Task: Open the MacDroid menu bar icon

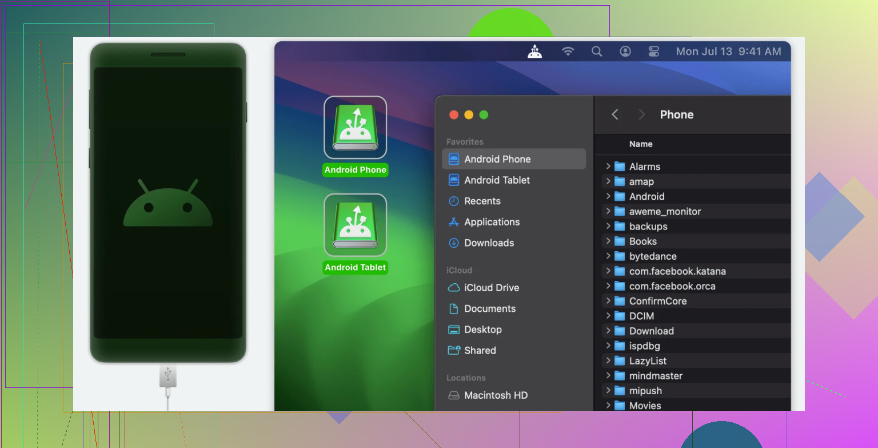Action: (534, 51)
